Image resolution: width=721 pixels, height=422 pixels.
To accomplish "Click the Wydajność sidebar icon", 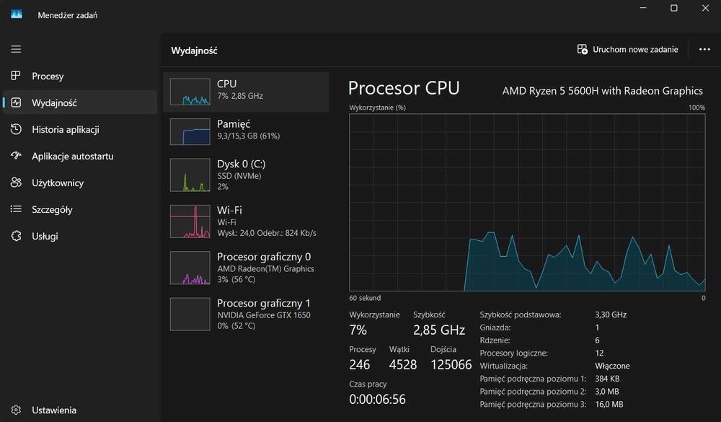I will click(16, 102).
